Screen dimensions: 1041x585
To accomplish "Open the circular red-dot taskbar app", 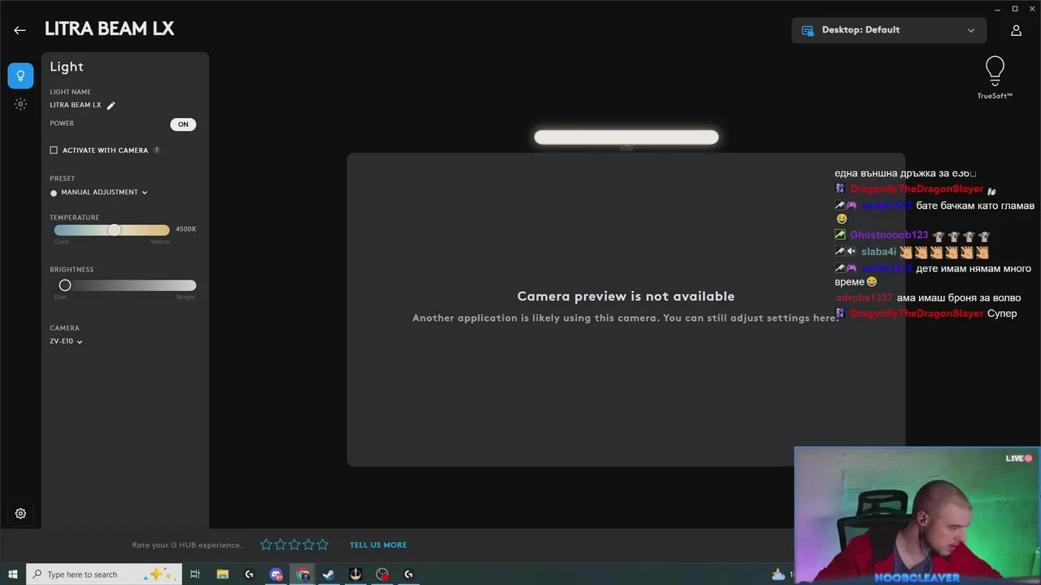I will [382, 574].
